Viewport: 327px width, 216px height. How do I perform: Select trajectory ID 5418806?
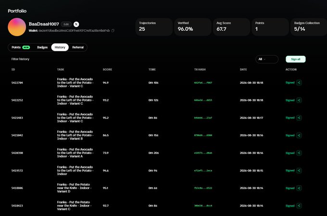click(17, 188)
